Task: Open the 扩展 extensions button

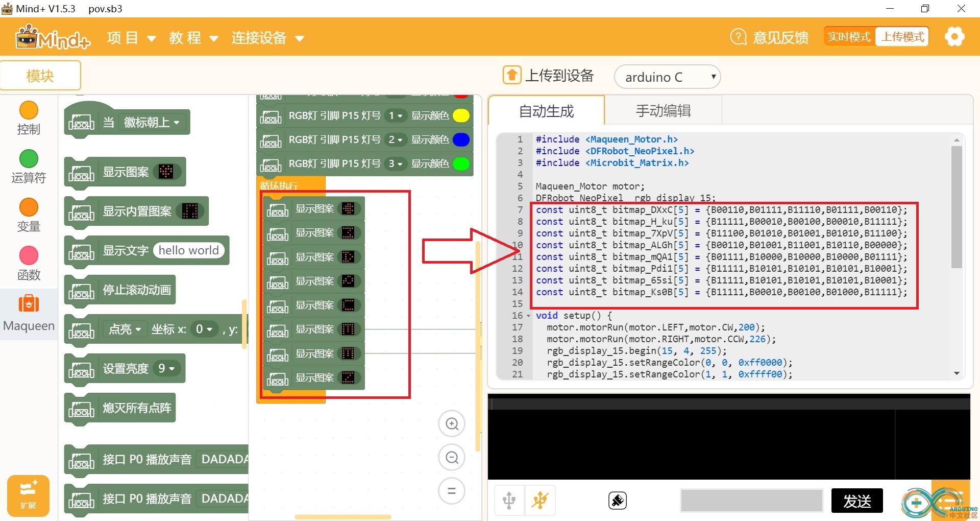Action: pyautogui.click(x=28, y=495)
